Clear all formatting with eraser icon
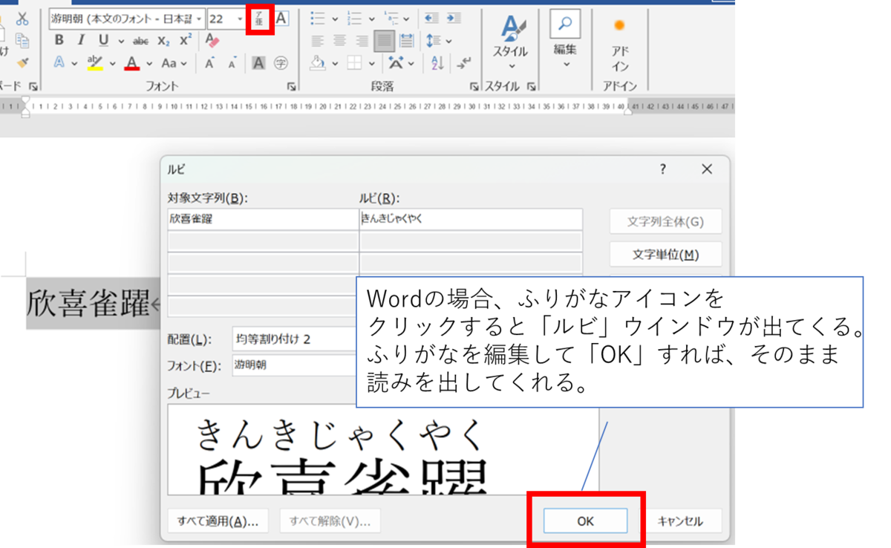 212,41
